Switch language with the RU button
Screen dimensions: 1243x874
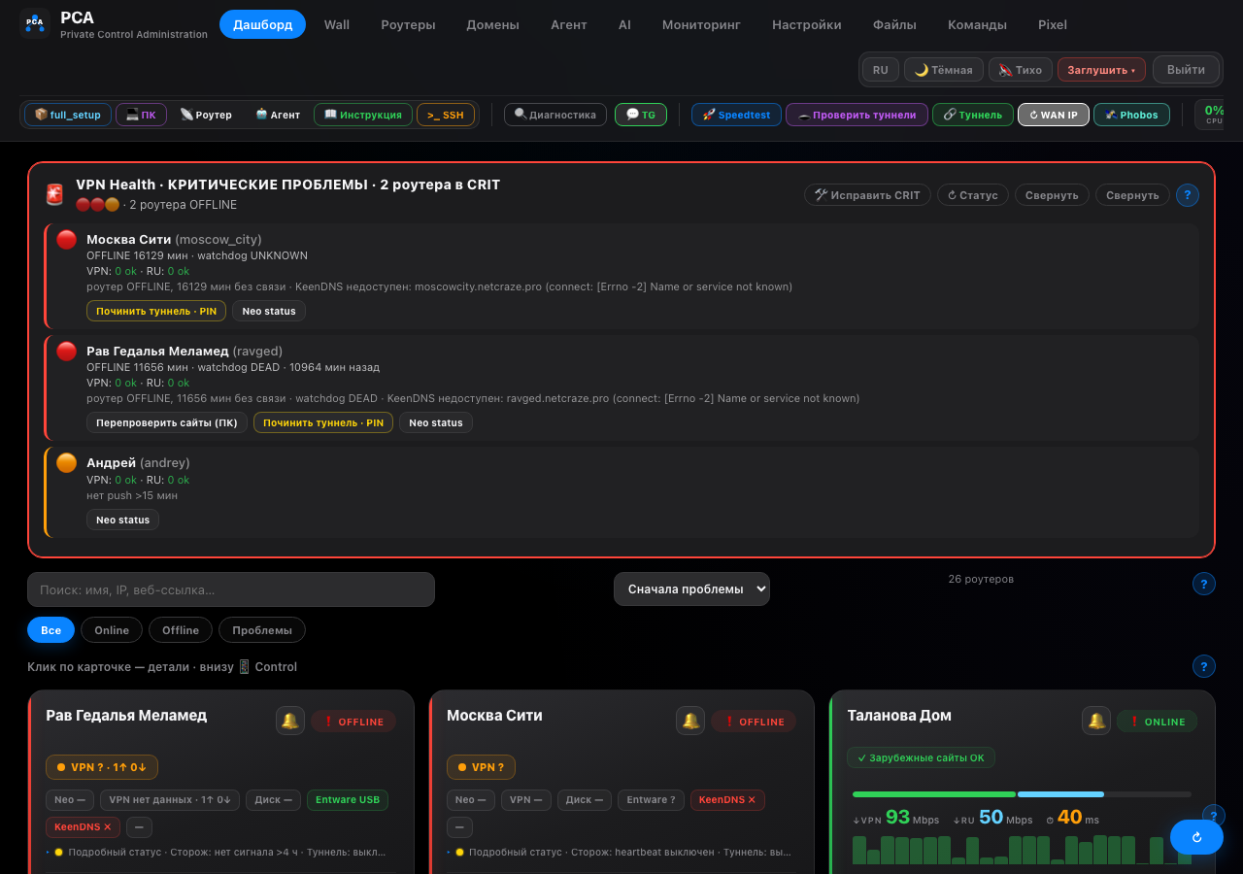pos(880,70)
